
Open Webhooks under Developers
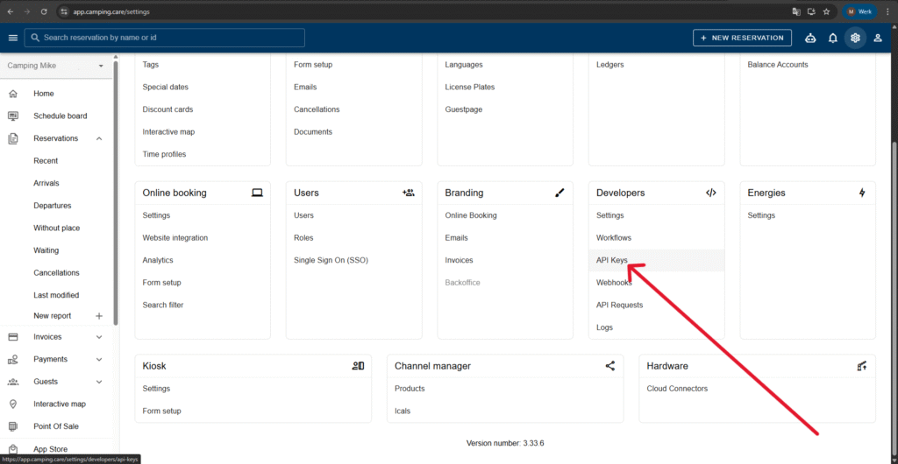[x=614, y=283]
